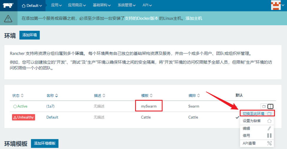Viewport: 287px width, 149px height.
Task: Select API查看 menu entry
Action: (x=257, y=143)
